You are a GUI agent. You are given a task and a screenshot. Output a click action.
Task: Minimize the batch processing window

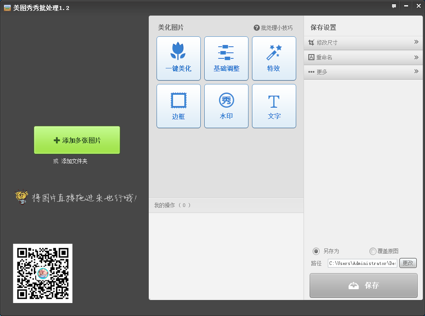406,6
